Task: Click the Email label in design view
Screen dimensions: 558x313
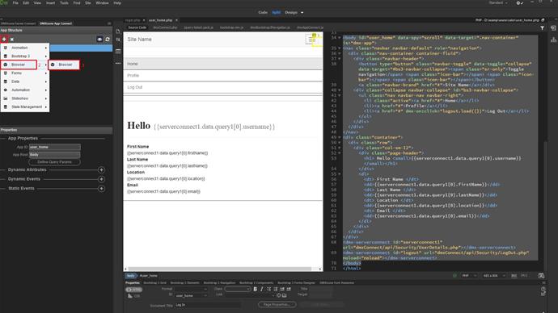Action: 133,185
